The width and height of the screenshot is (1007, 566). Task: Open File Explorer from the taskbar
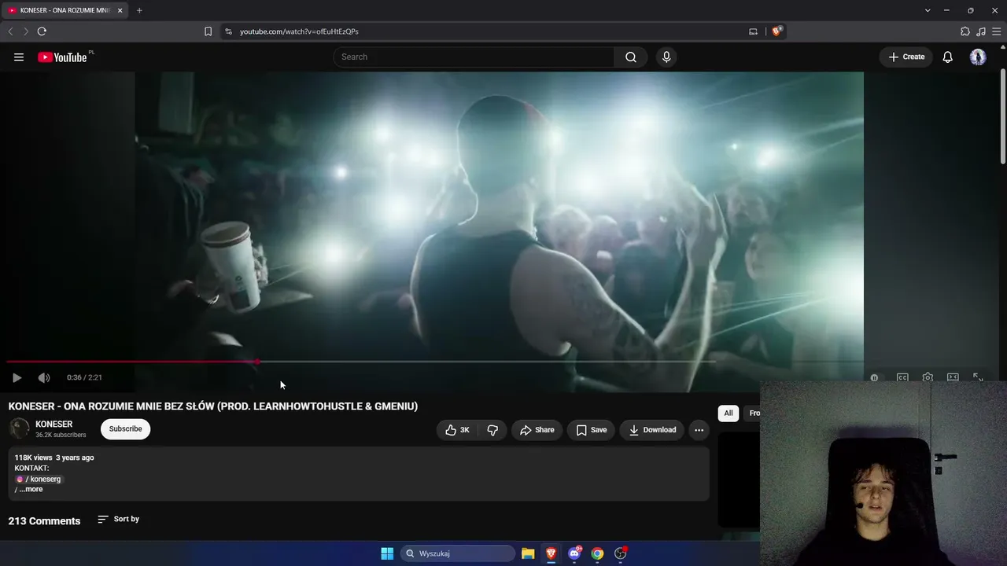[x=528, y=553]
